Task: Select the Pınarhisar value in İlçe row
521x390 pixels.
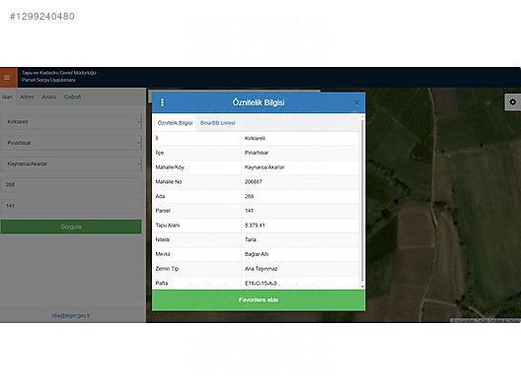Action: [x=257, y=153]
